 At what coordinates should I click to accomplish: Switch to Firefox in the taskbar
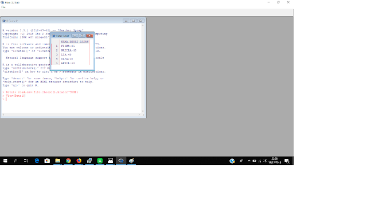[x=79, y=161]
